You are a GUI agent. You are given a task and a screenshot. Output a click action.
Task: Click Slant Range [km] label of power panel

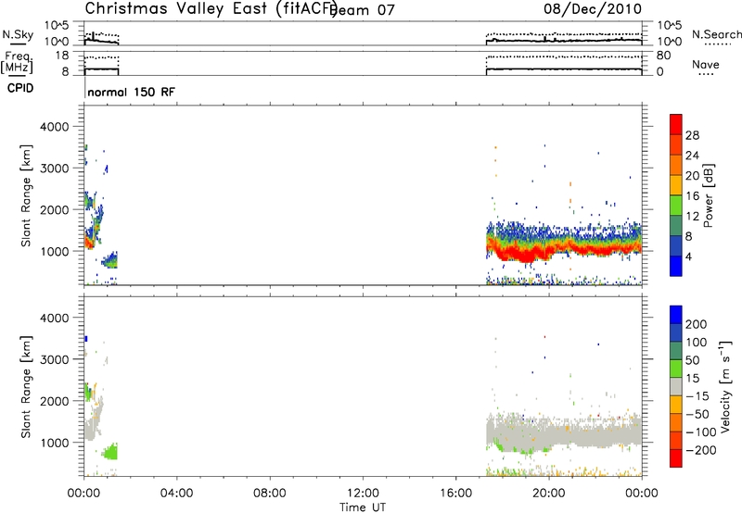pos(26,196)
